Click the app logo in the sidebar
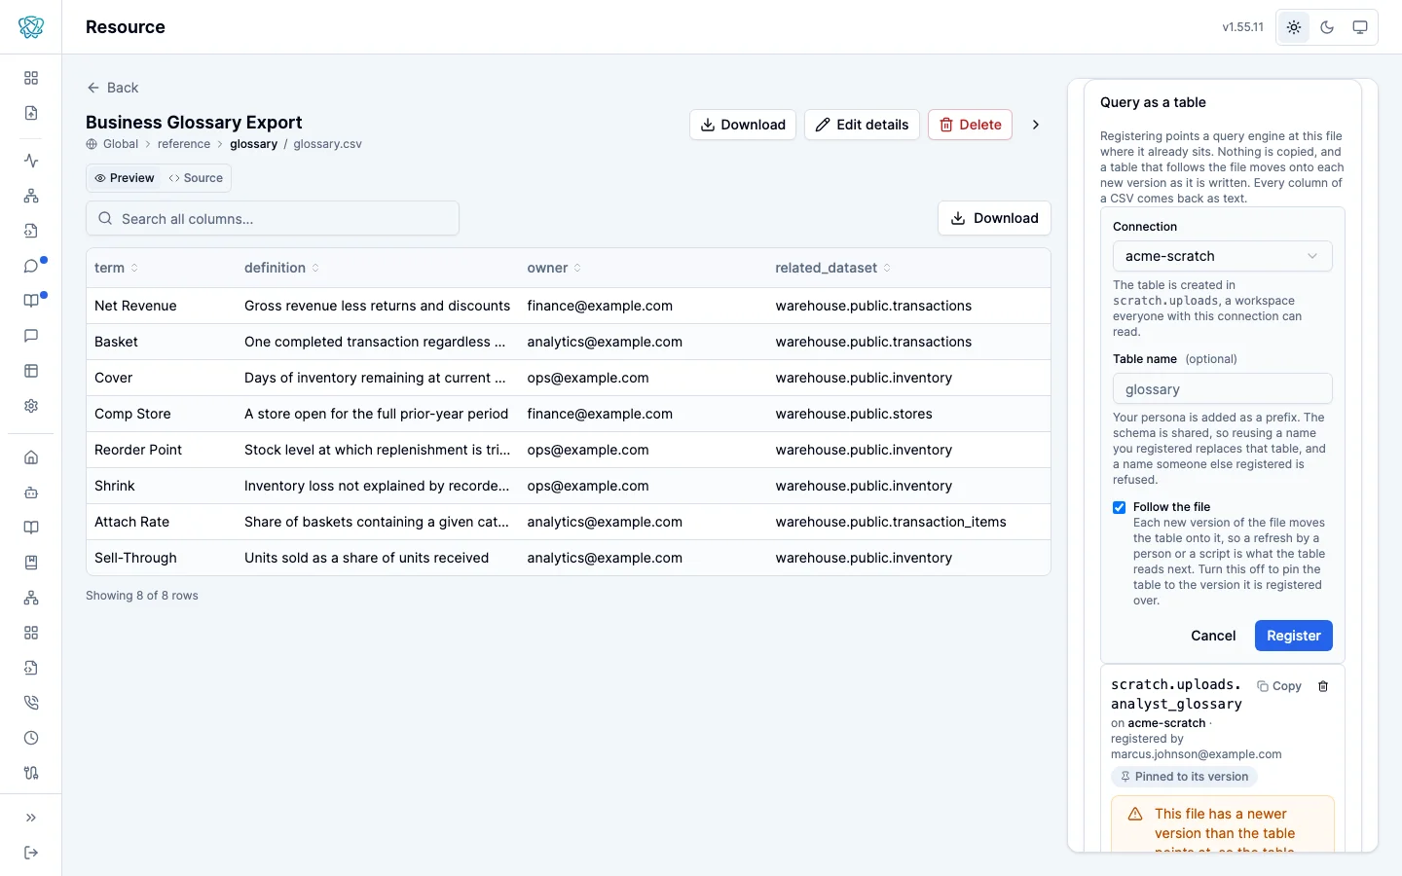 pyautogui.click(x=31, y=27)
